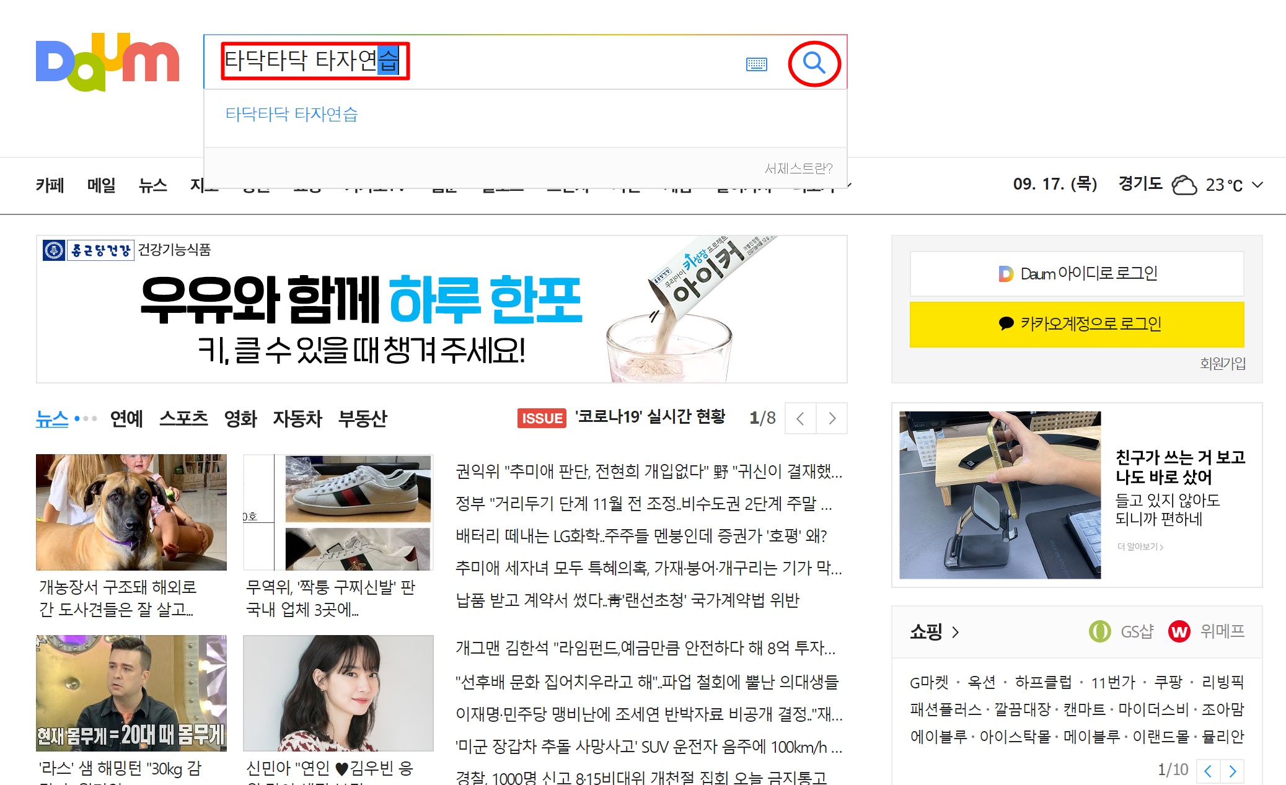
Task: Click the magnifier search button
Action: (814, 63)
